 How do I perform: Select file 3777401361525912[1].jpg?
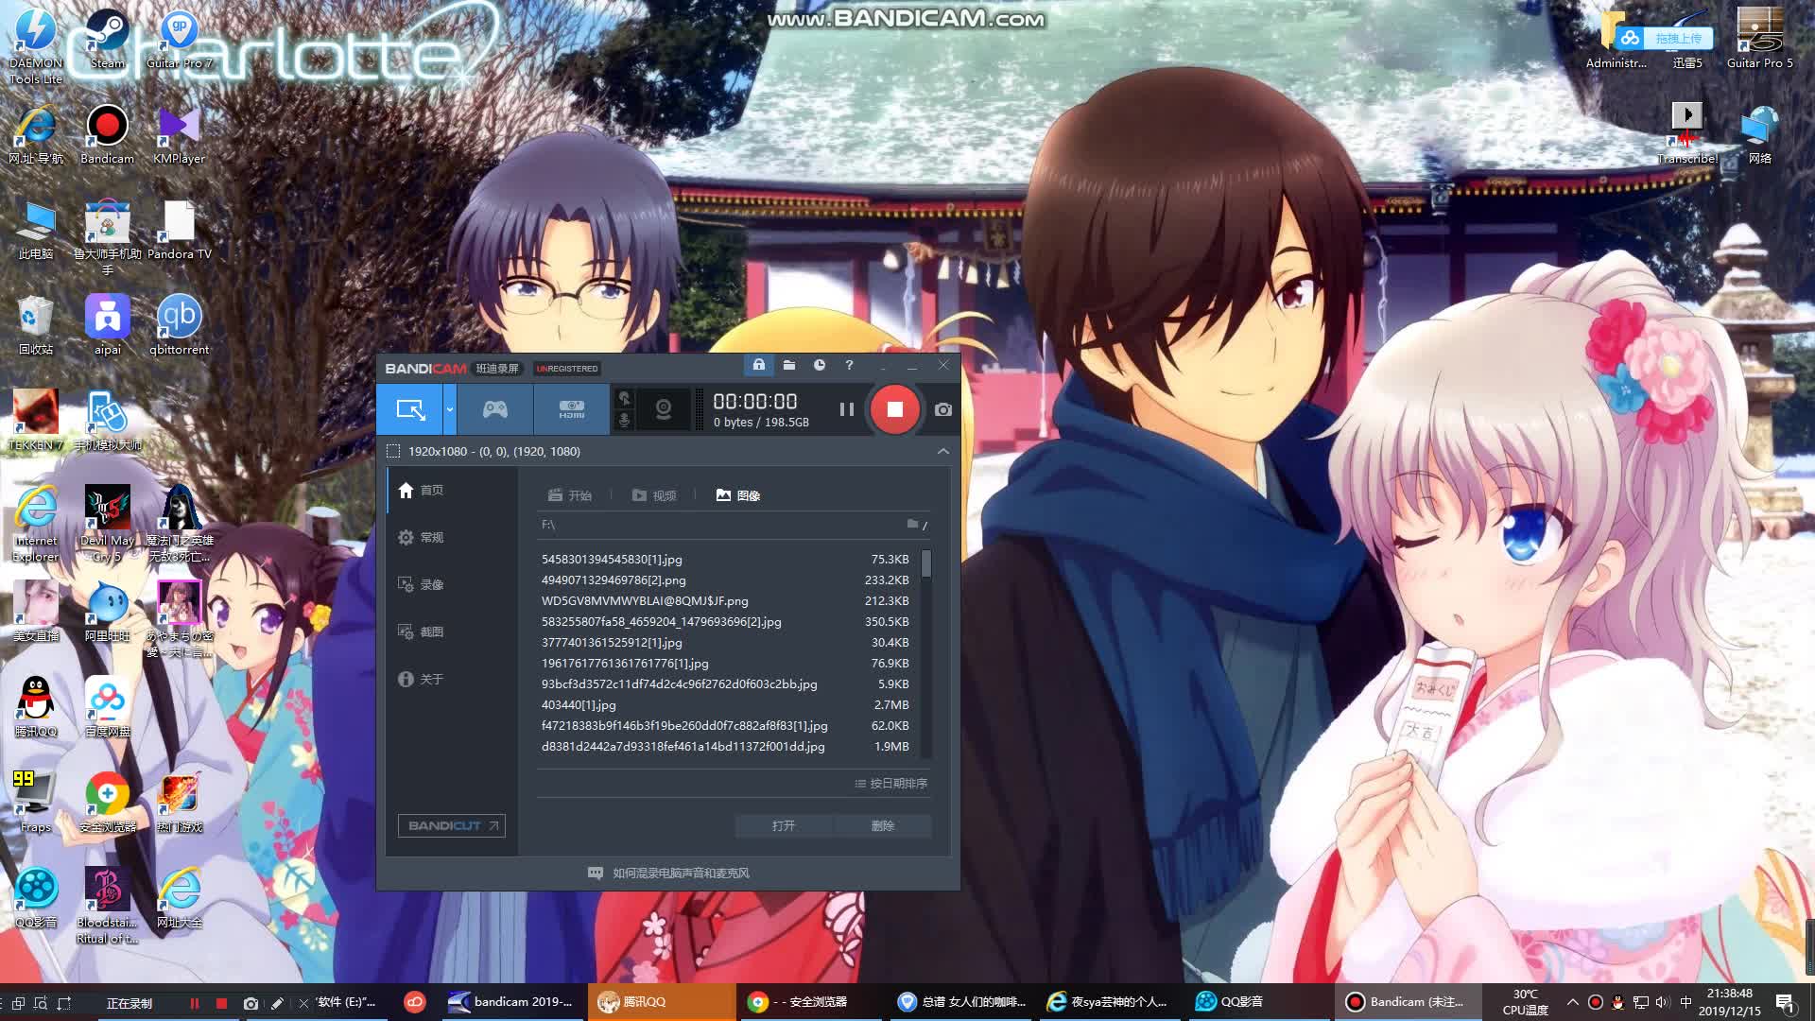click(x=725, y=642)
